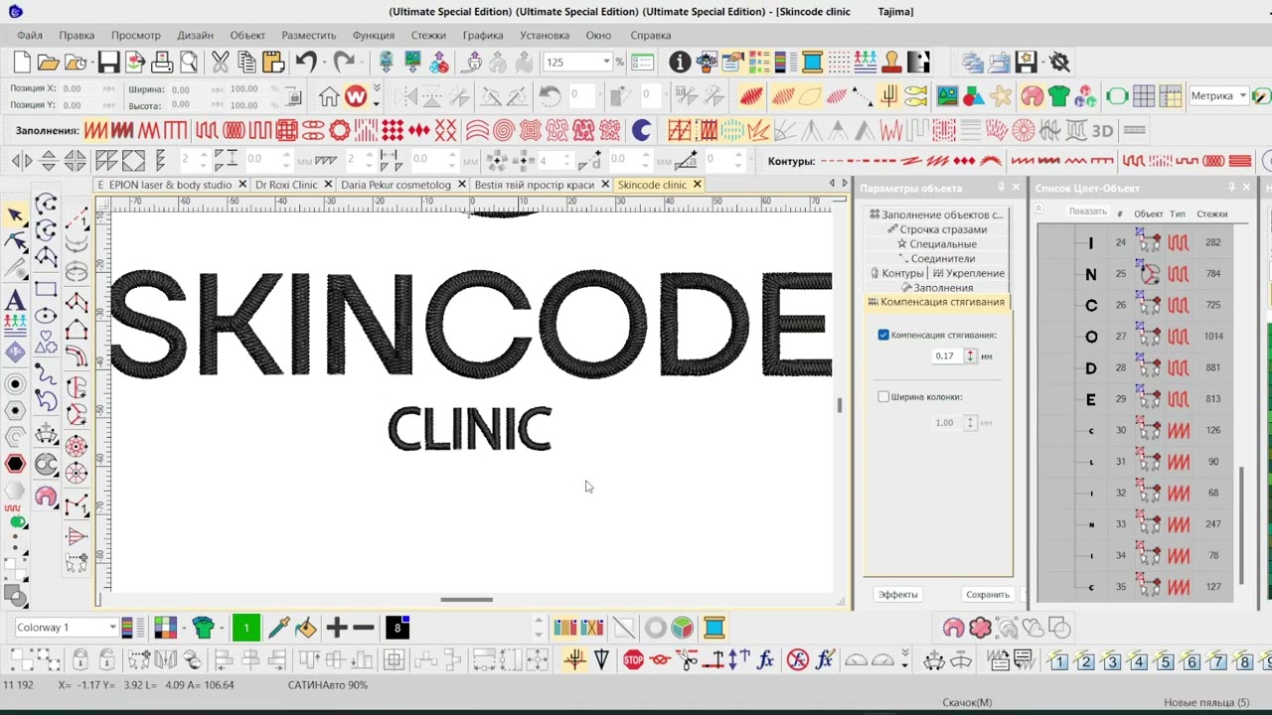The height and width of the screenshot is (715, 1272).
Task: Create a new design with New icon
Action: pos(21,63)
